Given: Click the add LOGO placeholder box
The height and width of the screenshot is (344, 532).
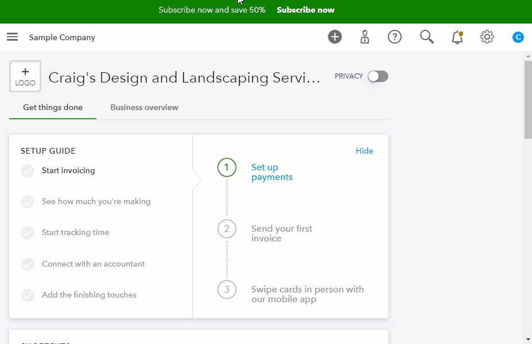Looking at the screenshot, I should point(25,76).
